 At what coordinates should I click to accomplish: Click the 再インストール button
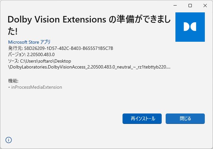pyautogui.click(x=142, y=119)
